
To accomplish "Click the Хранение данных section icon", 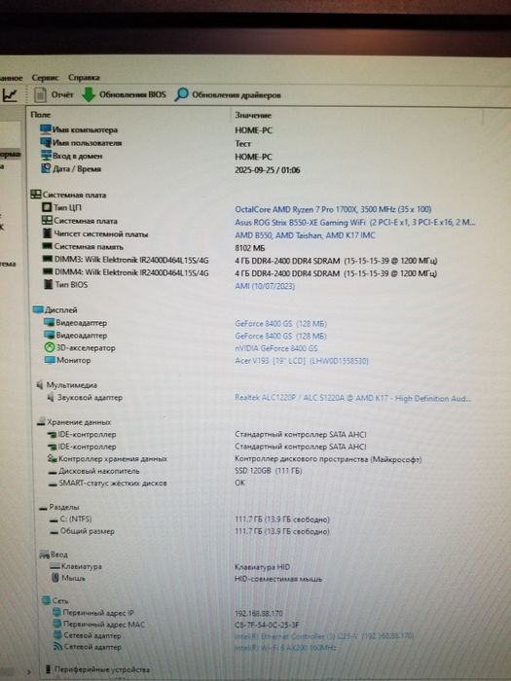I will [41, 421].
